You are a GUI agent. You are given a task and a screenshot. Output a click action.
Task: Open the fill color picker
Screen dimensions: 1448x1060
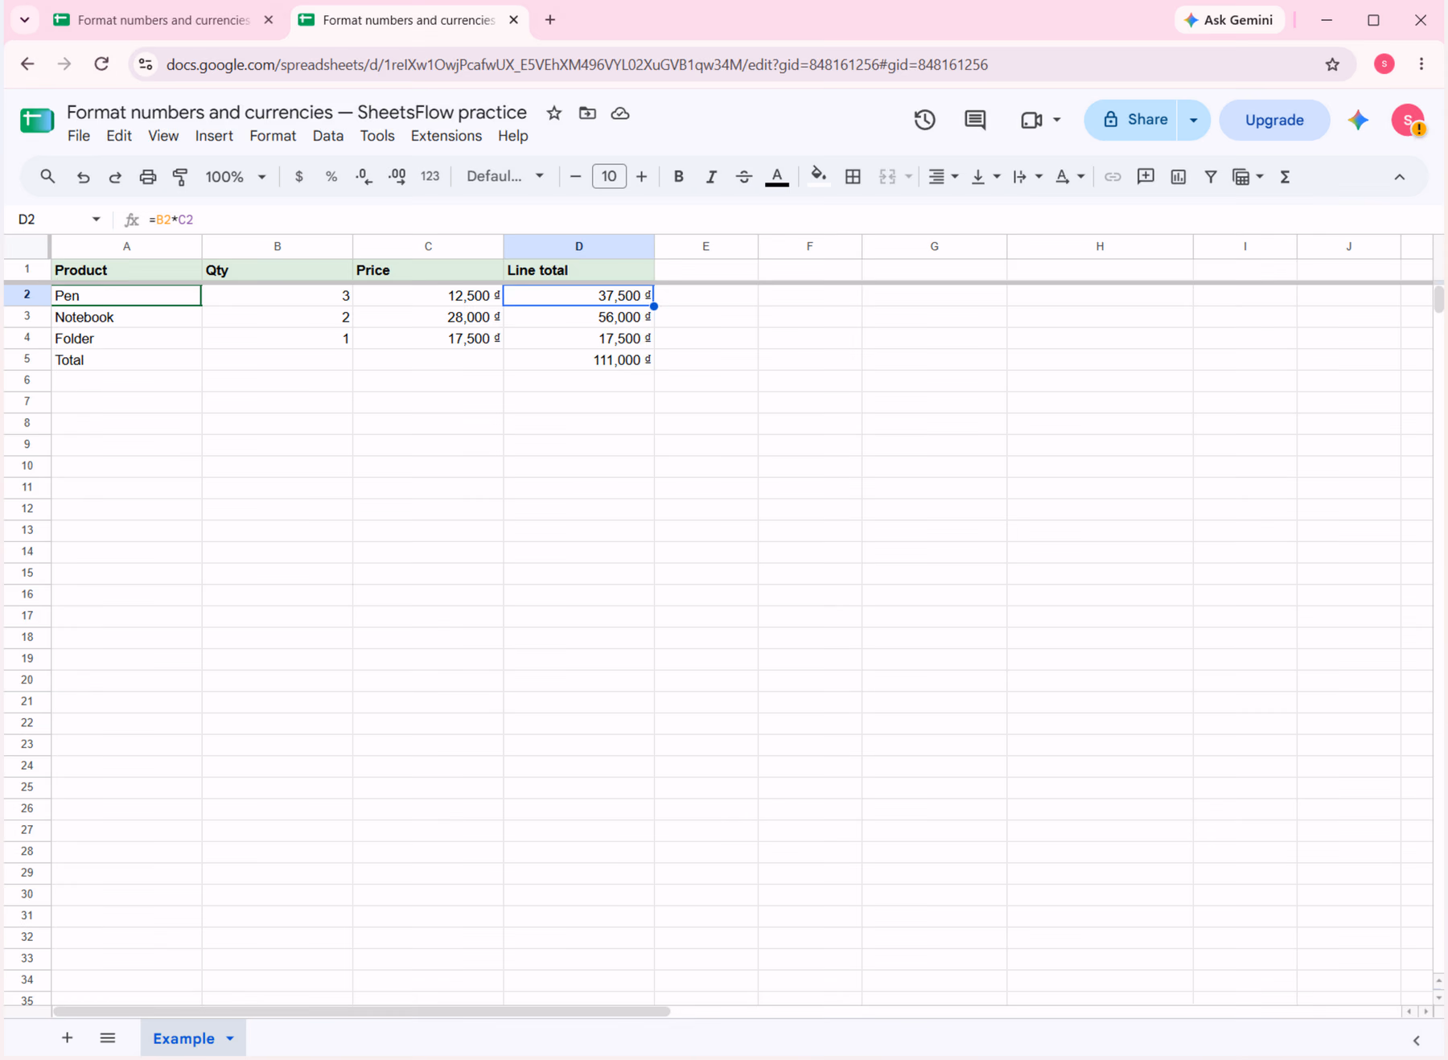(x=818, y=177)
